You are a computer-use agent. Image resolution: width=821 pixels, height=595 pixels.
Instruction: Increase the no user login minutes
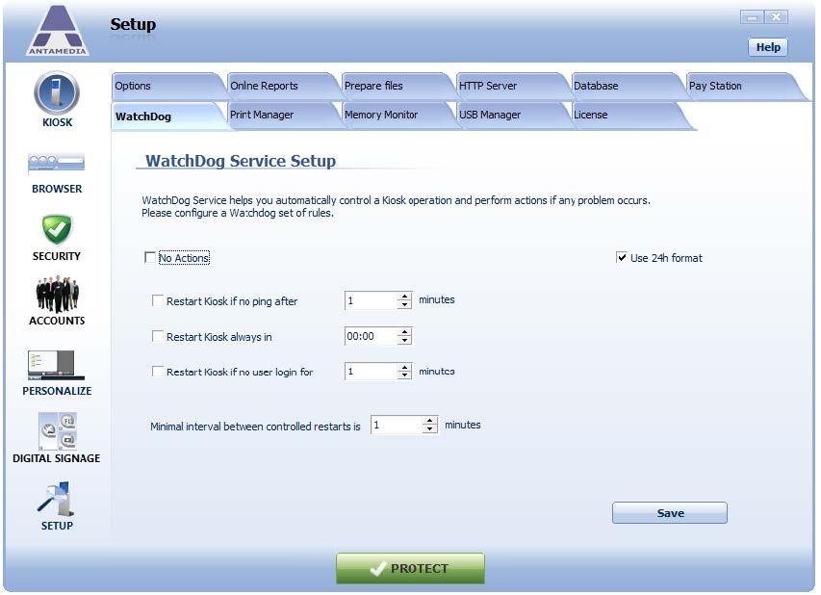point(404,368)
